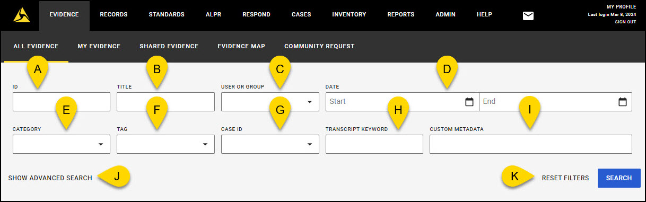The image size is (646, 202).
Task: Open the Evidence menu
Action: pos(64,15)
